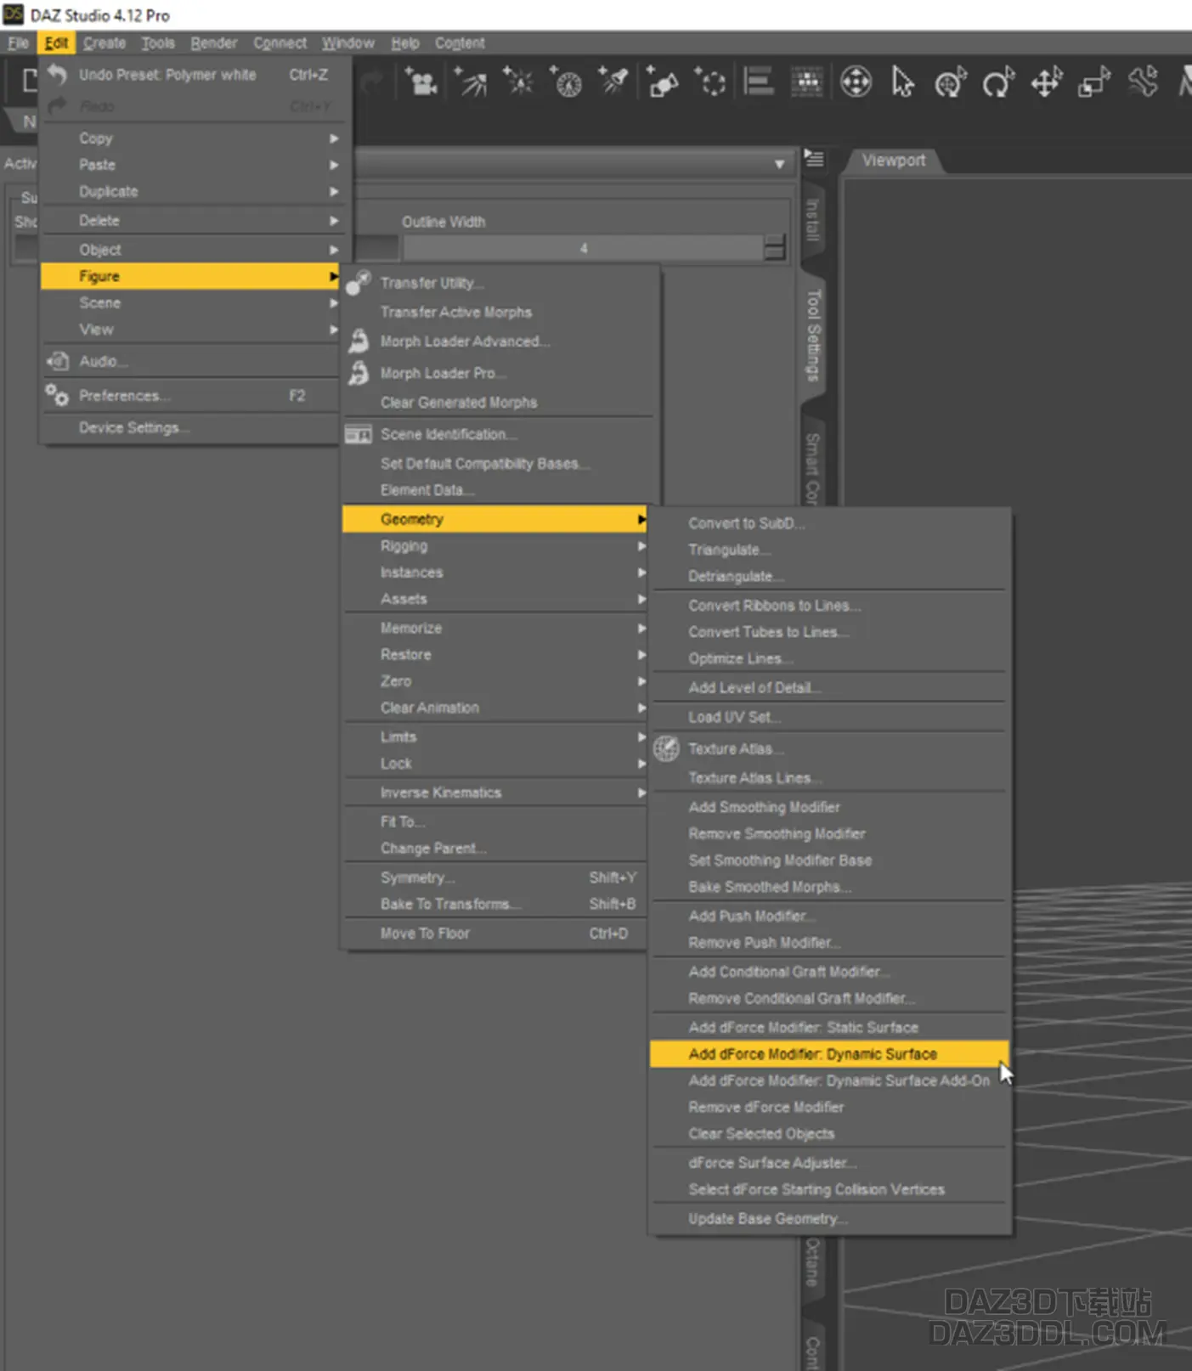Click the Scene Identification card icon
1192x1371 pixels.
click(x=359, y=434)
